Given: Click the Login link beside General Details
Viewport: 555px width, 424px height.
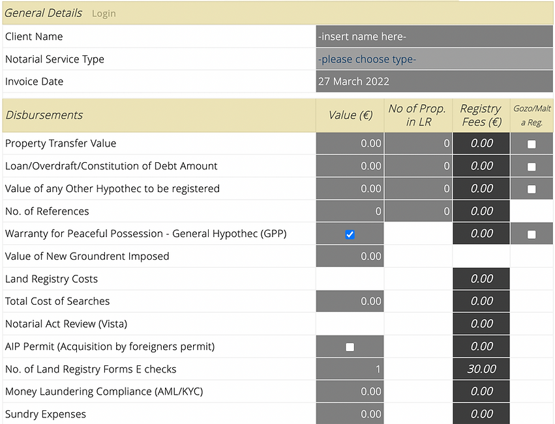Looking at the screenshot, I should click(x=104, y=14).
